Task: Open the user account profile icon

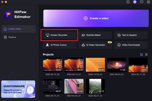Action: tap(128, 2)
